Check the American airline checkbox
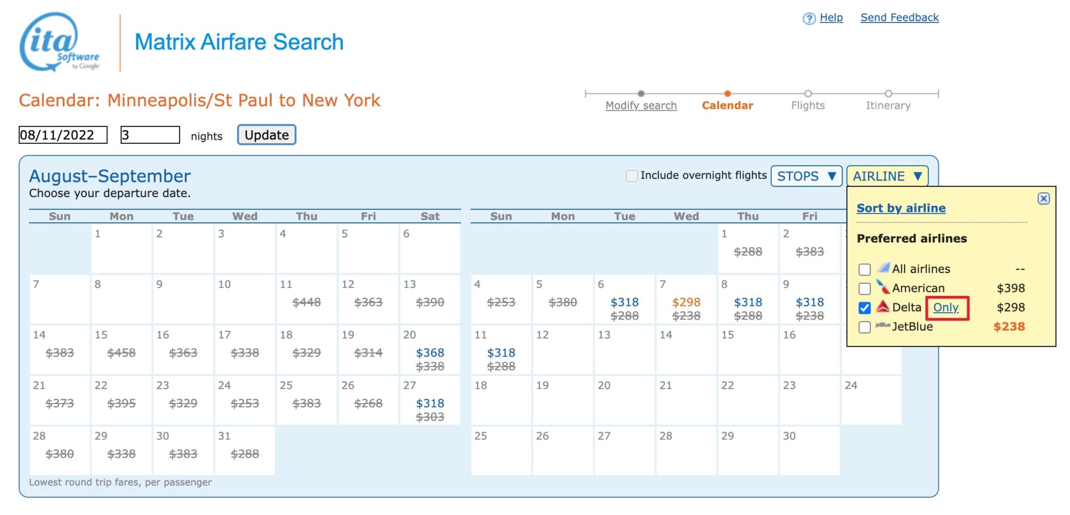Viewport: 1070px width, 515px height. tap(865, 289)
